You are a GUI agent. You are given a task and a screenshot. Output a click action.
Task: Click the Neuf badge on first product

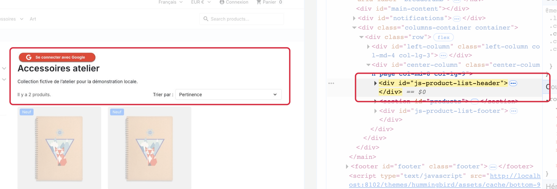click(27, 112)
